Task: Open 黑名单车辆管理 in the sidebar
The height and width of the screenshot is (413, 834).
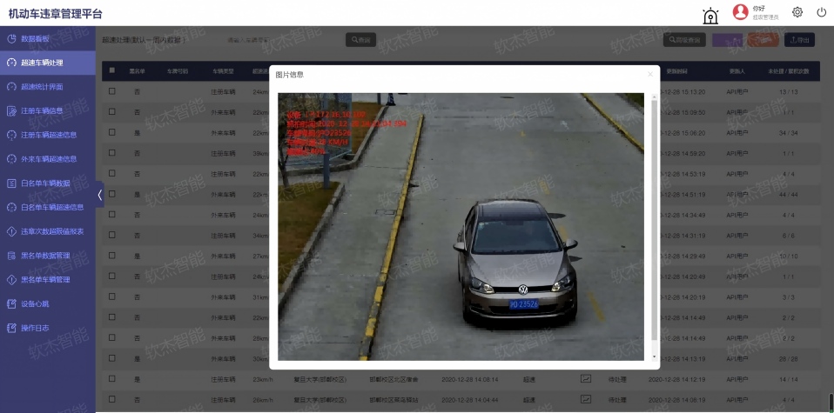Action: tap(48, 280)
